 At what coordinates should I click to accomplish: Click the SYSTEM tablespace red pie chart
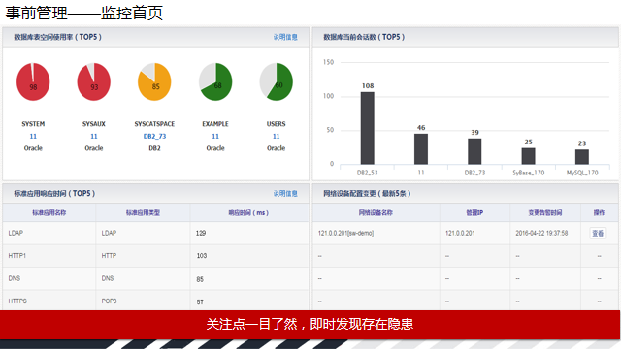coord(33,81)
